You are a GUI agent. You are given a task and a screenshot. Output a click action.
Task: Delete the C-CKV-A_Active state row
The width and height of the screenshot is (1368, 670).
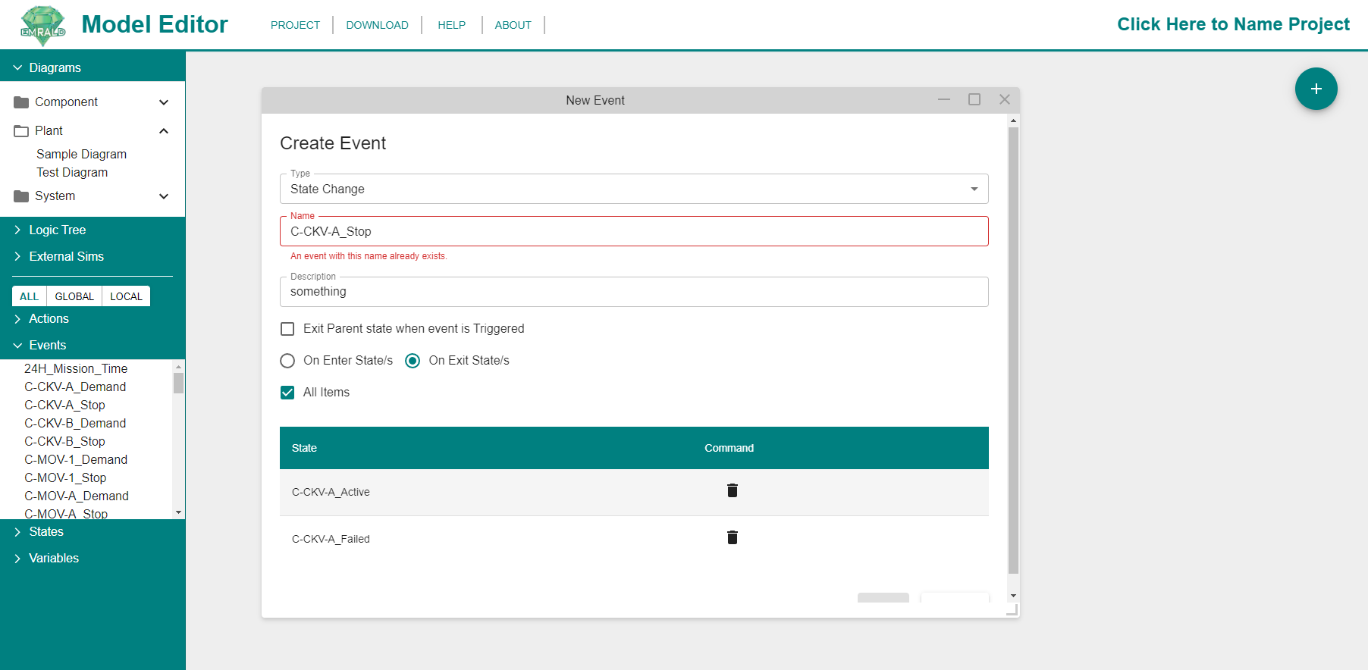[732, 491]
